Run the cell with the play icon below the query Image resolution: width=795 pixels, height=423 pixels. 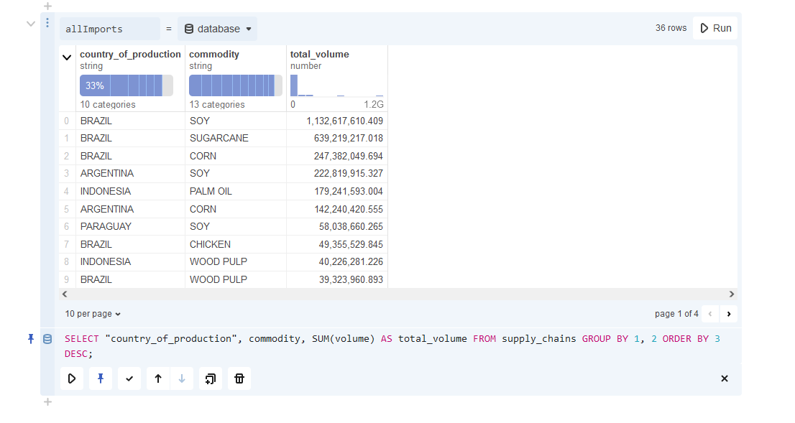click(x=72, y=378)
